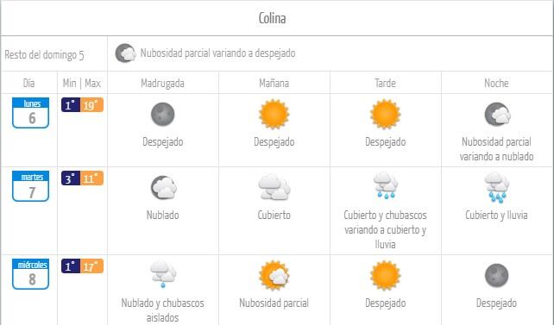Image resolution: width=554 pixels, height=325 pixels.
Task: Select Monday noche partly cloudy moon icon
Action: point(497,115)
